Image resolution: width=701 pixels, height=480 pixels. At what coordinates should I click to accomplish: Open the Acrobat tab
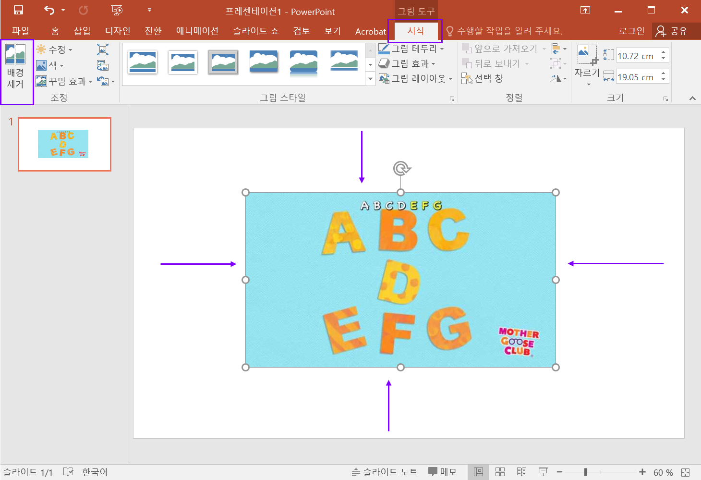370,32
